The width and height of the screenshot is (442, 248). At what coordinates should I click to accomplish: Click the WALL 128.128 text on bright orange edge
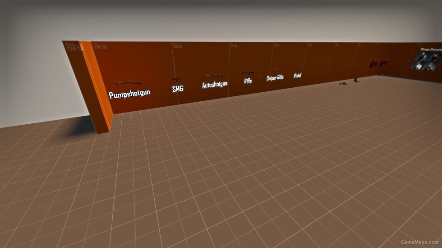pyautogui.click(x=81, y=46)
